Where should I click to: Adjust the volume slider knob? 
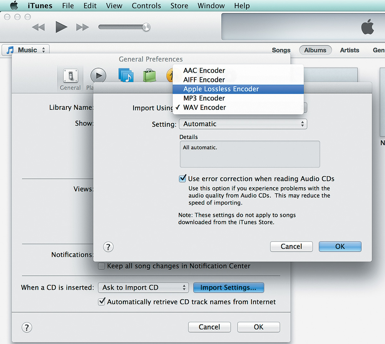tap(146, 27)
